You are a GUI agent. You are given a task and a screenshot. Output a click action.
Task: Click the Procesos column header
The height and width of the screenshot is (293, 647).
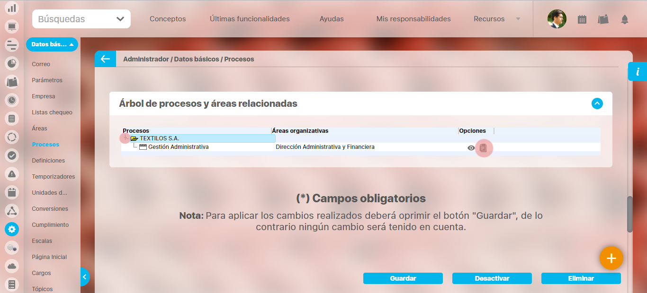coord(136,131)
